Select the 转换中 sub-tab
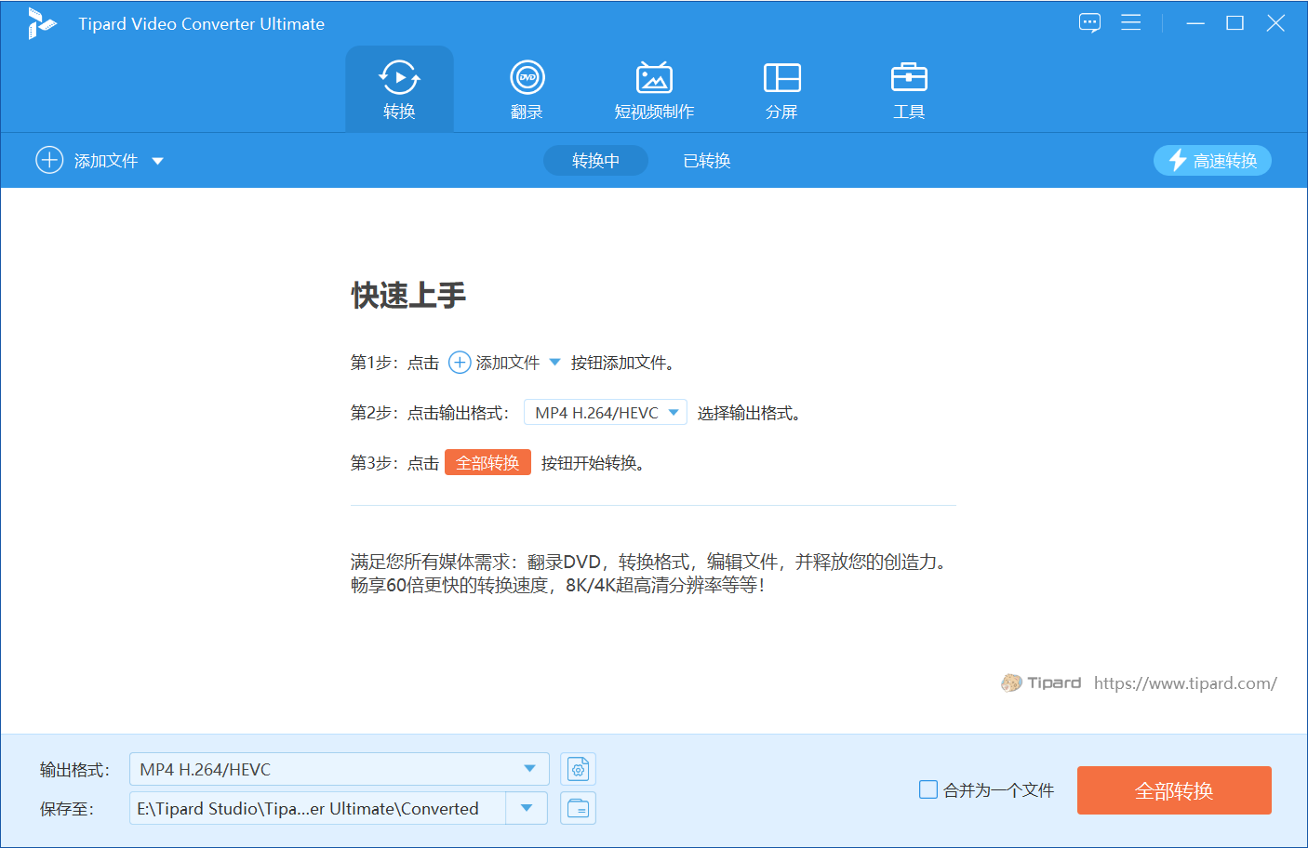Viewport: 1308px width, 848px height. (595, 161)
